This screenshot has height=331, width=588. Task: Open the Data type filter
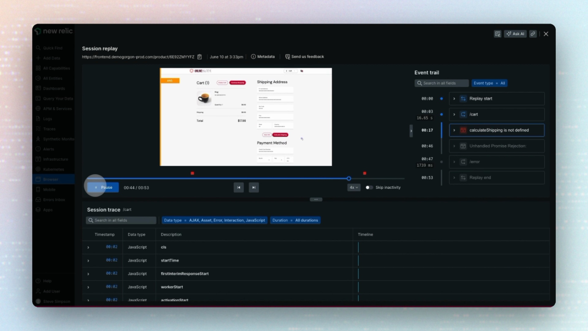pos(214,220)
